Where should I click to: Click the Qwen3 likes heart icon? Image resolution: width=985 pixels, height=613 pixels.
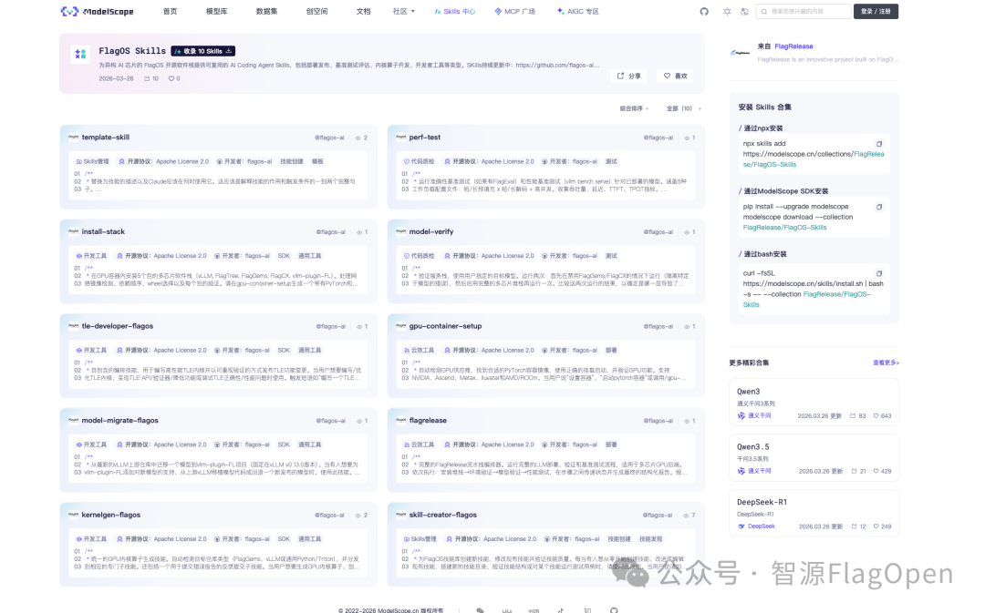[876, 416]
